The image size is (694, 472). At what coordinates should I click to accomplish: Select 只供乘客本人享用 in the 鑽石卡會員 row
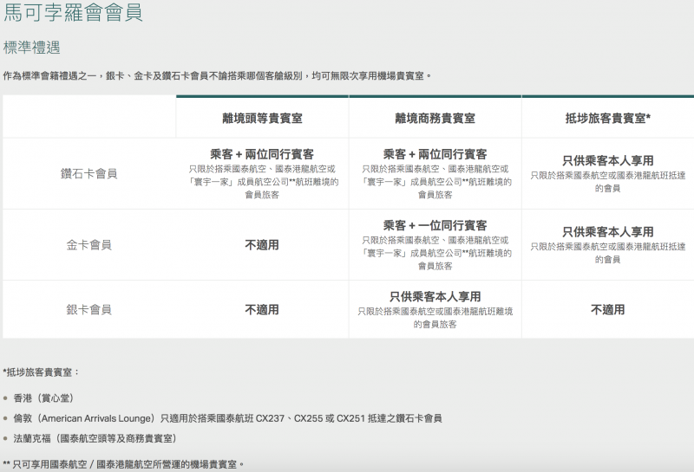[608, 160]
